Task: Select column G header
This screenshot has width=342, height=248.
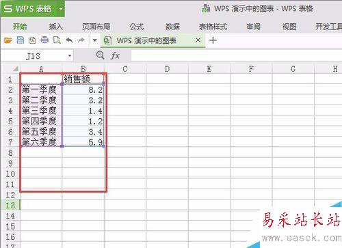Action: coord(293,69)
